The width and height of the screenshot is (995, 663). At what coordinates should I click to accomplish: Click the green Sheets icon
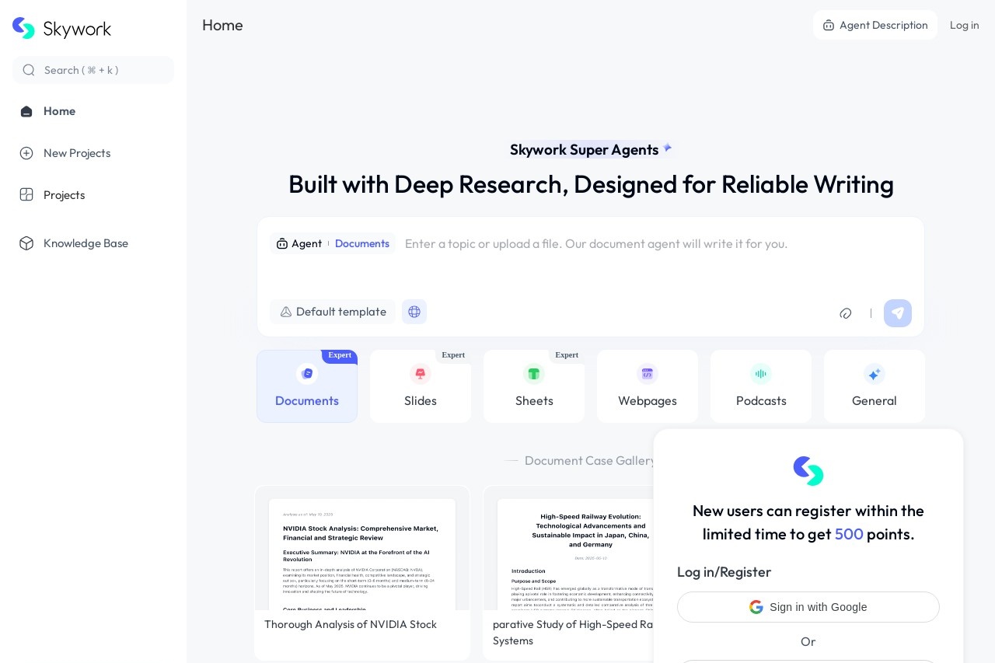pos(534,374)
